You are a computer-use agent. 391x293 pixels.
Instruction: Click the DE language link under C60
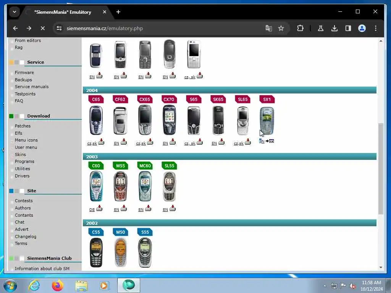tap(92, 210)
